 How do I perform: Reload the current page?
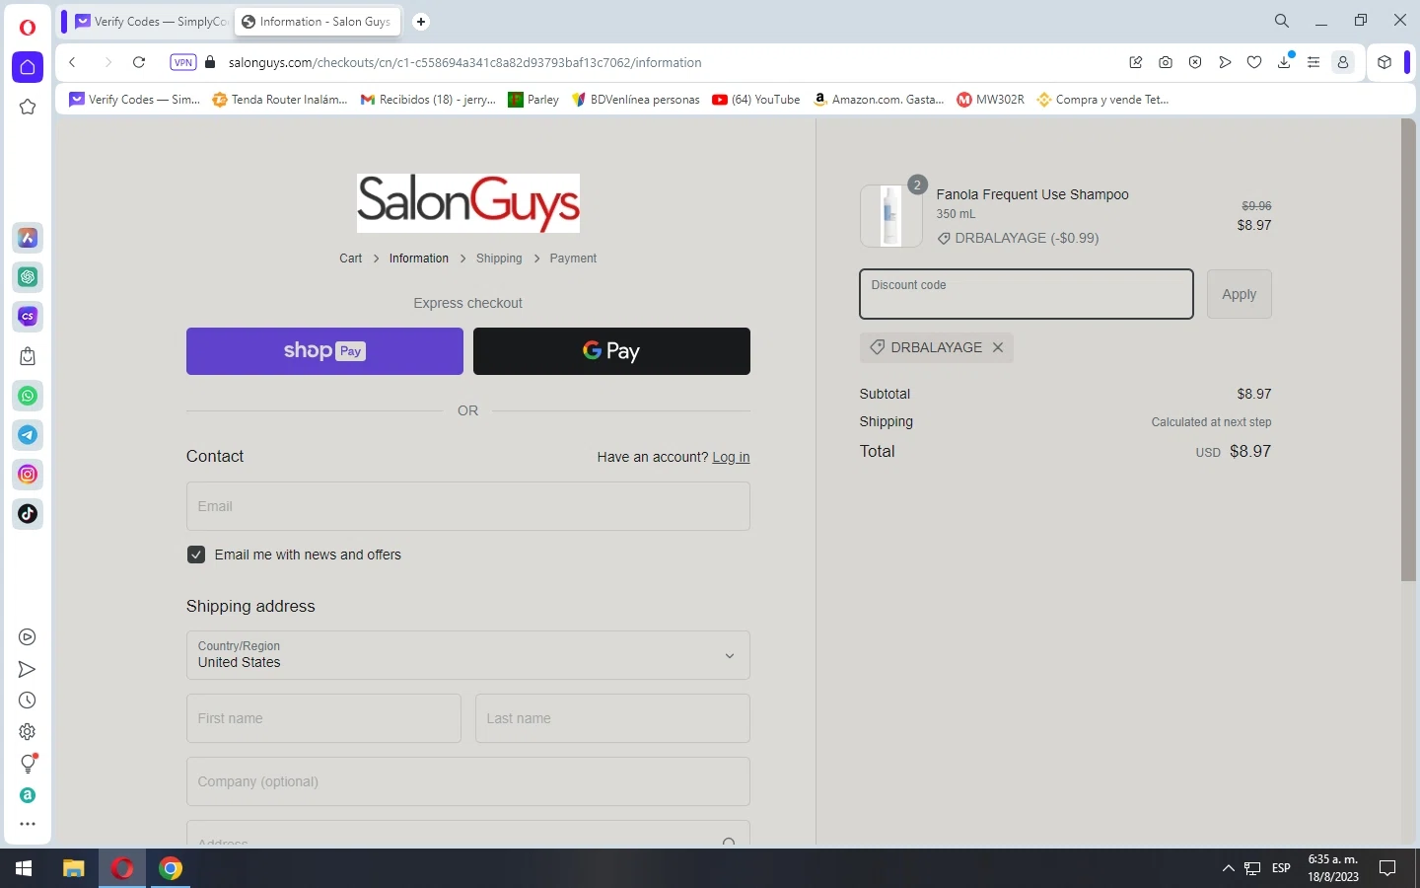[x=139, y=62]
